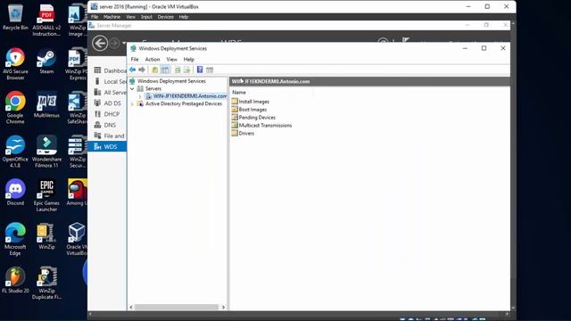
Task: Open VirtualBox Help menu
Action: coord(184,17)
